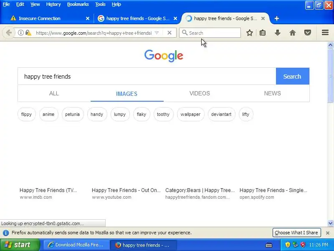Click the info icon in notification bar
334x251 pixels.
6,233
